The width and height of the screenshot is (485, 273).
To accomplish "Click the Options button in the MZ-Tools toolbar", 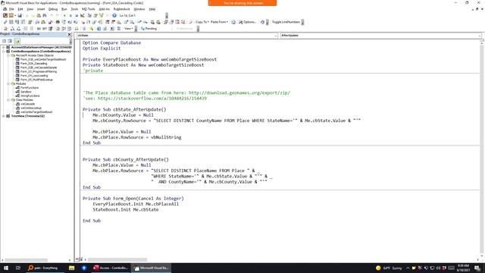I will click(248, 22).
